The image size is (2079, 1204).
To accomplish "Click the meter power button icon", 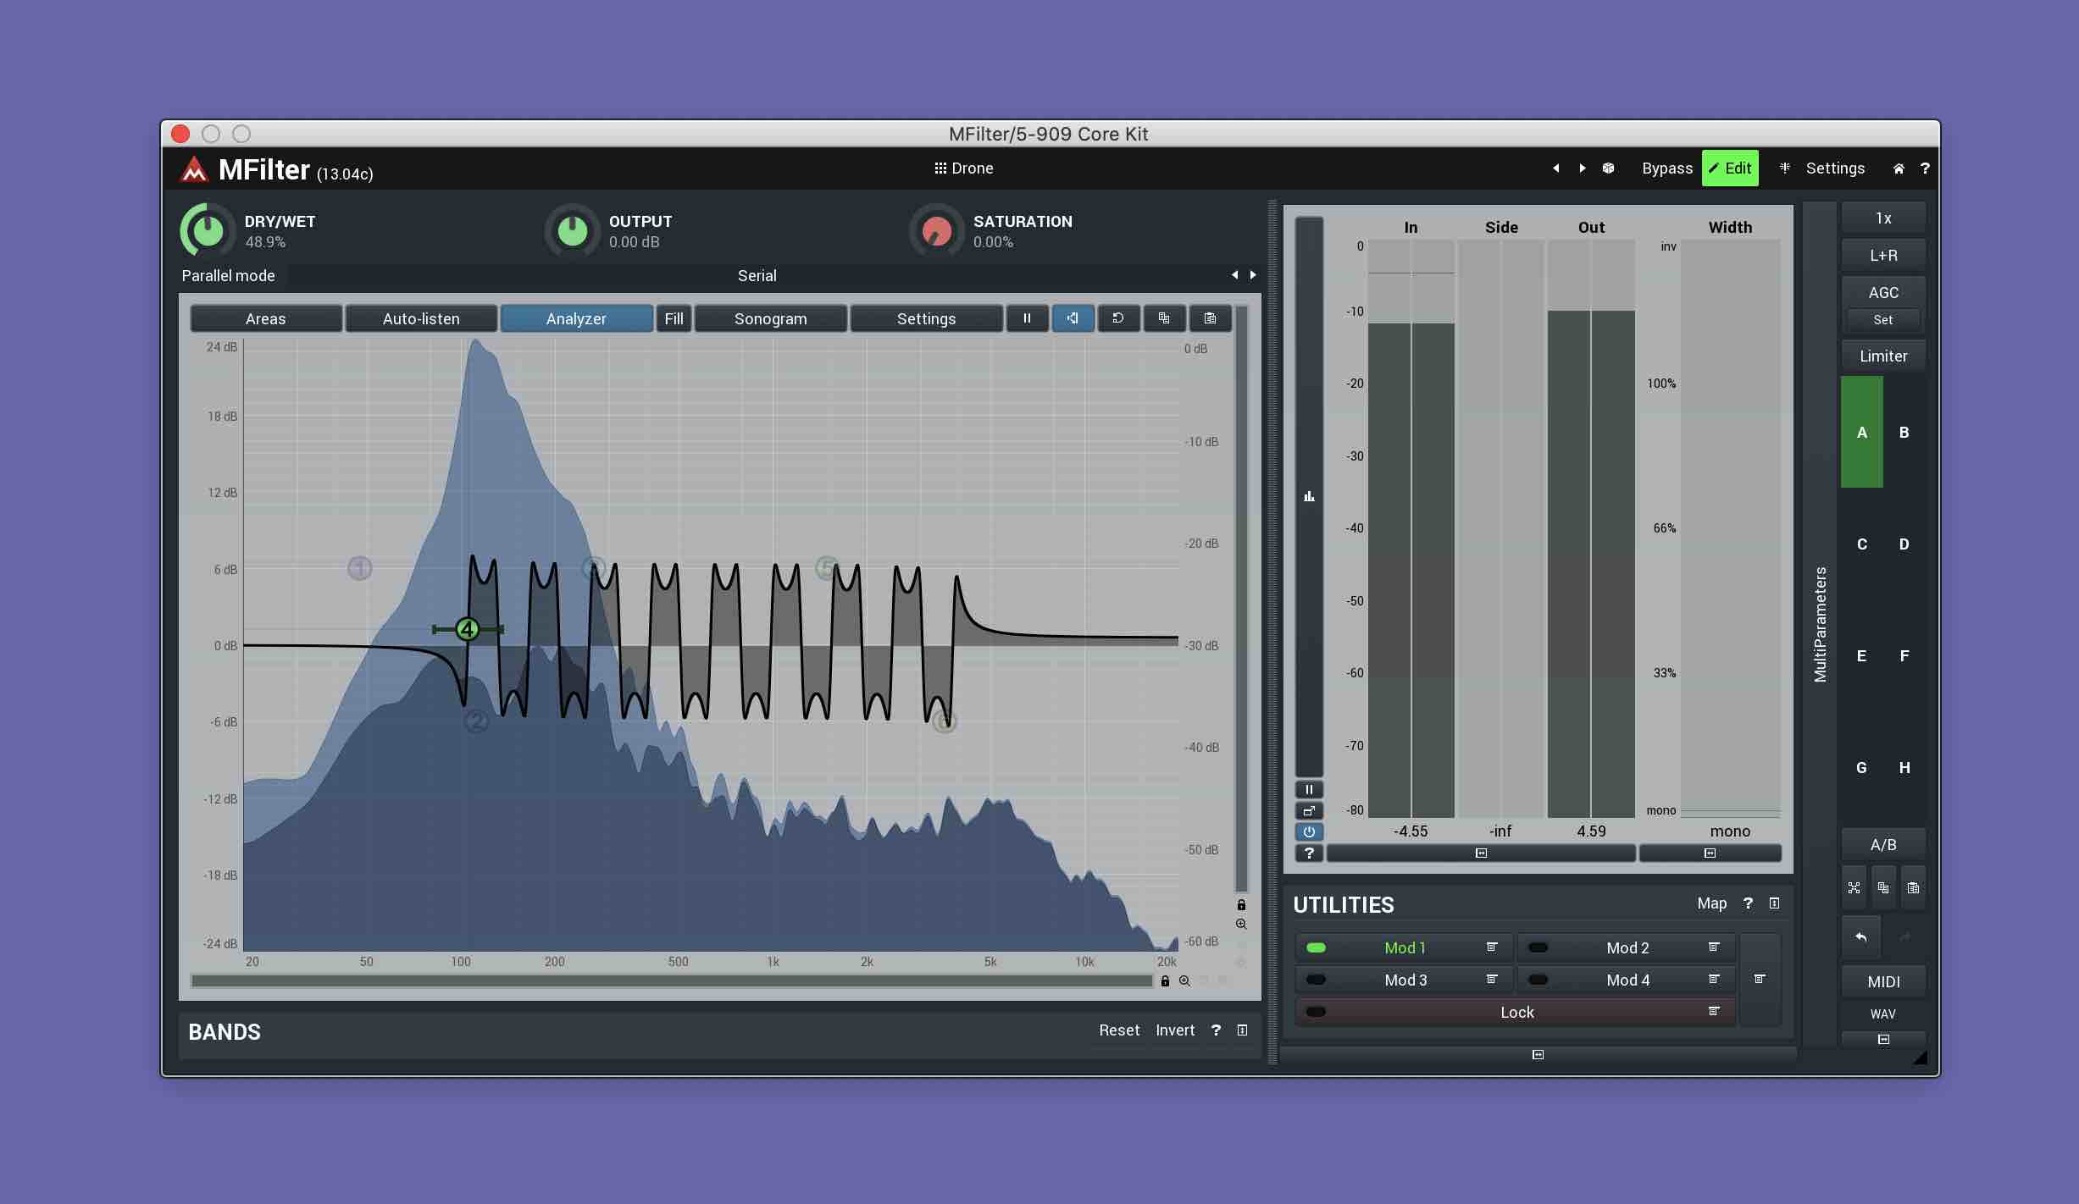I will point(1309,831).
